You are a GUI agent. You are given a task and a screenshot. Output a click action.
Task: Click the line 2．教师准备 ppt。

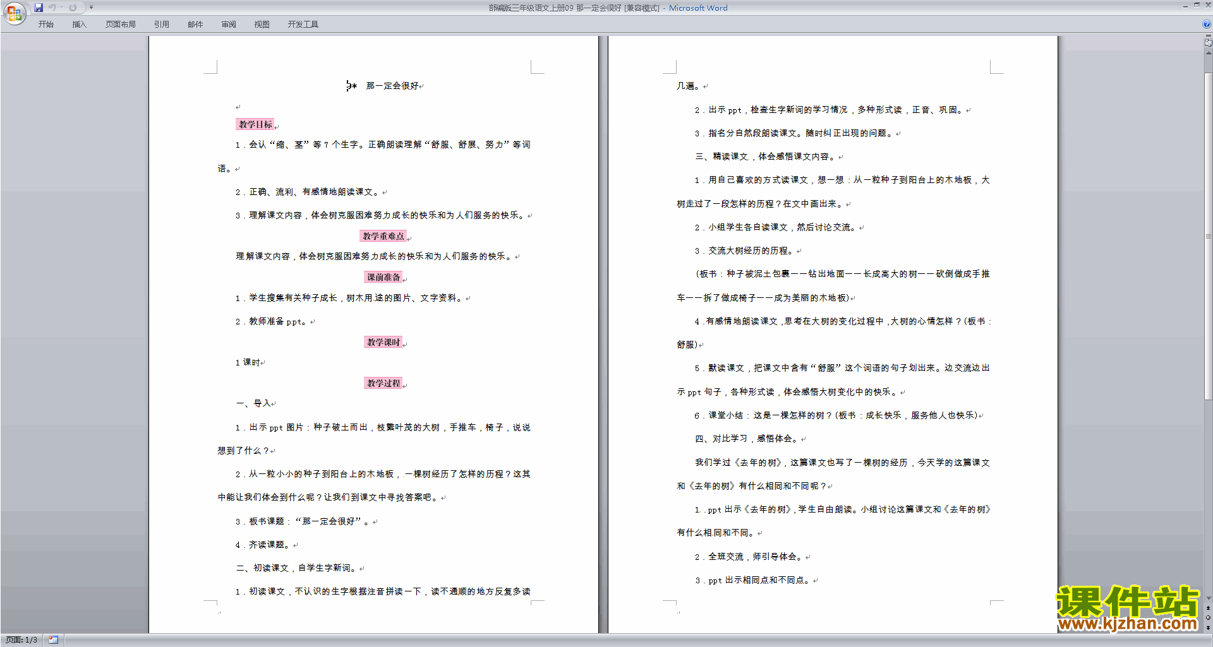click(272, 321)
